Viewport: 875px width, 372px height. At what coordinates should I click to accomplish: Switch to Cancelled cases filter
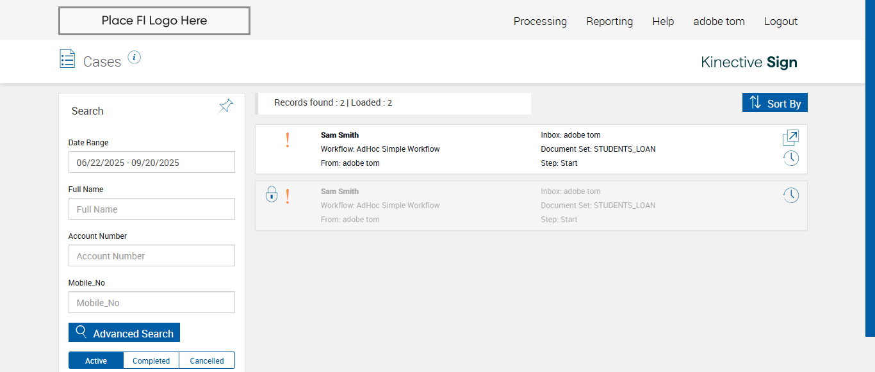[207, 360]
